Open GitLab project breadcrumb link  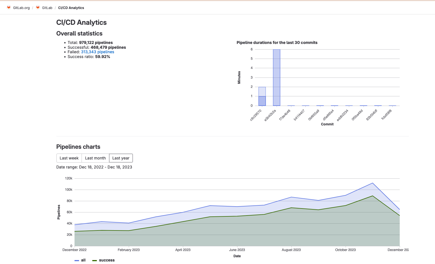47,8
